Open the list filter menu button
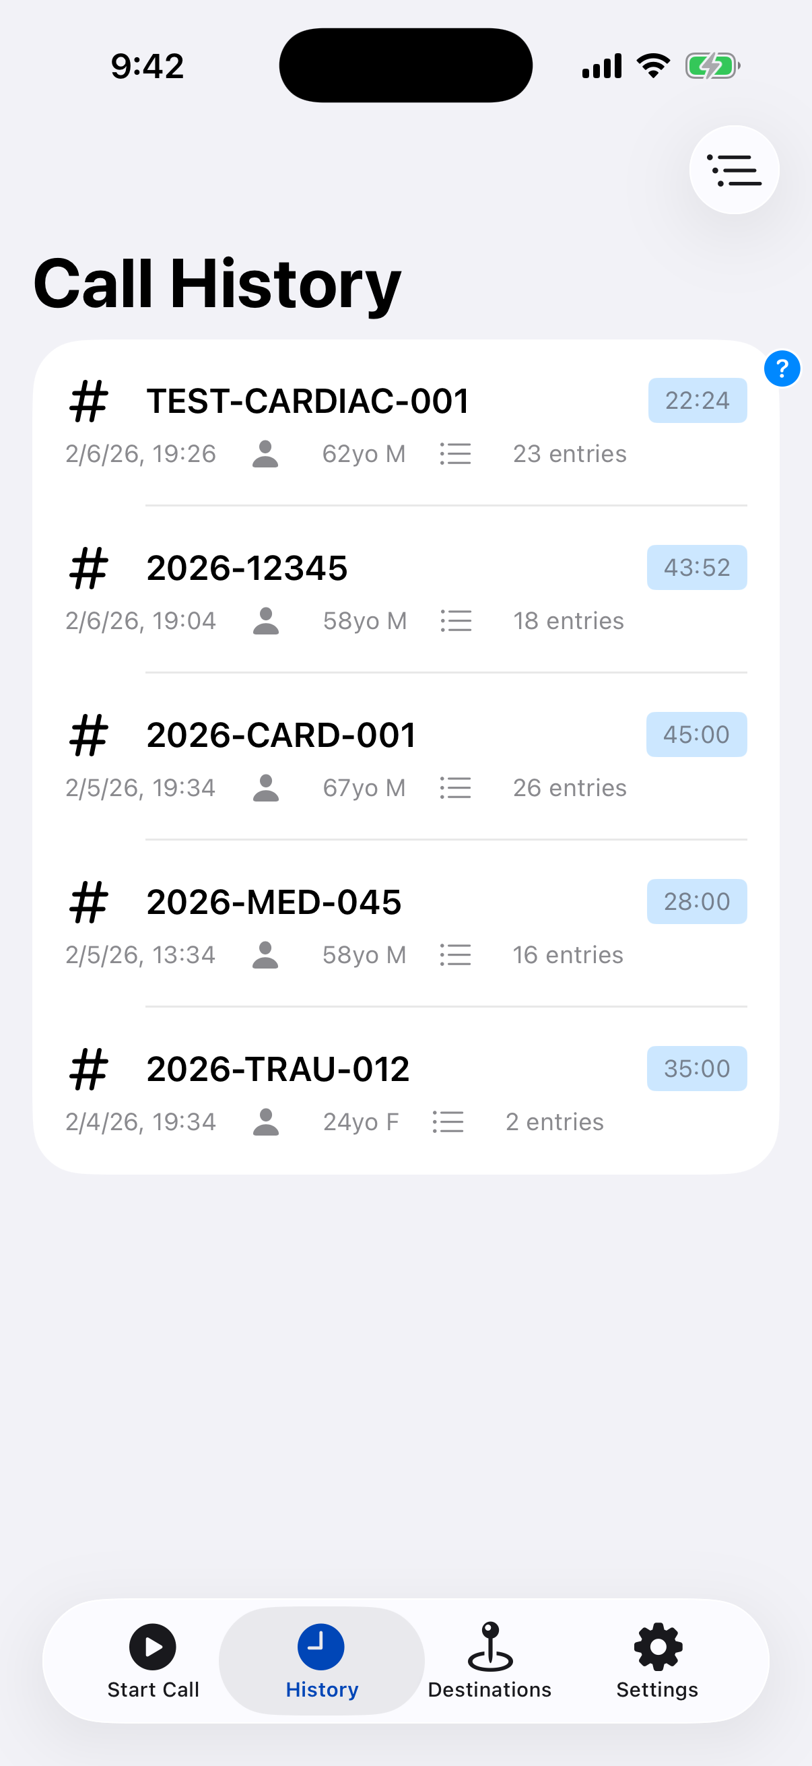Screen dimensions: 812x1766 (x=733, y=170)
